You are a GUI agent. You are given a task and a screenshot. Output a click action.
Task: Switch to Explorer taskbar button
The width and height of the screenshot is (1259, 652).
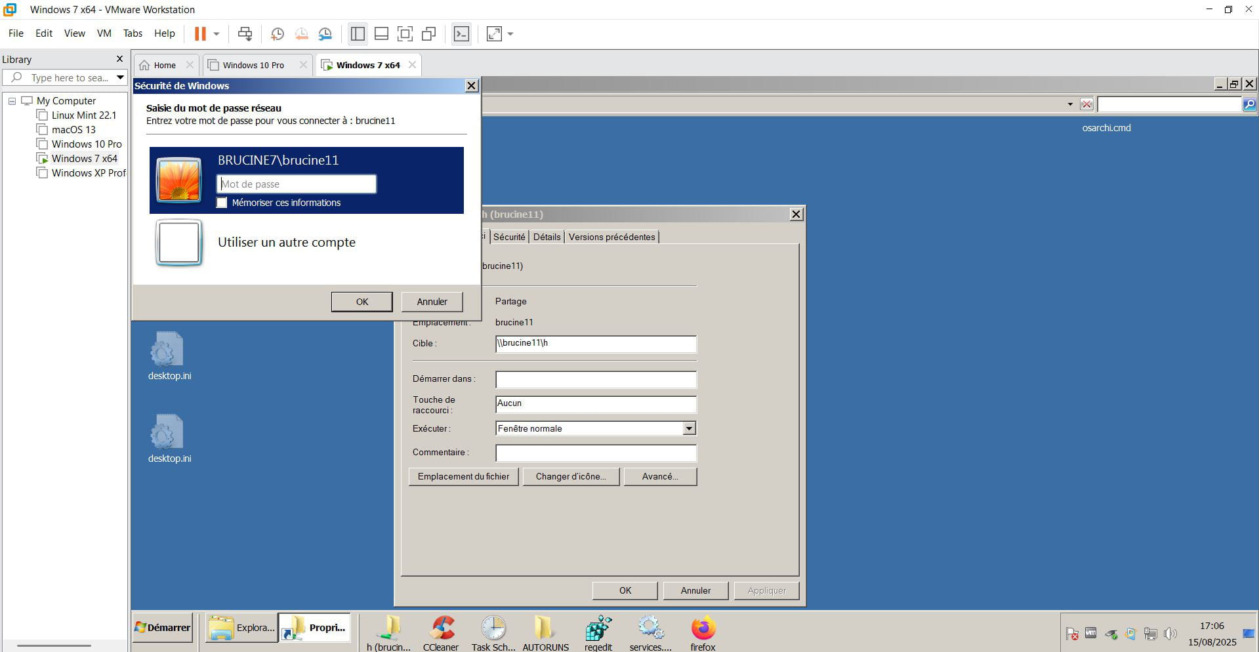coord(241,628)
